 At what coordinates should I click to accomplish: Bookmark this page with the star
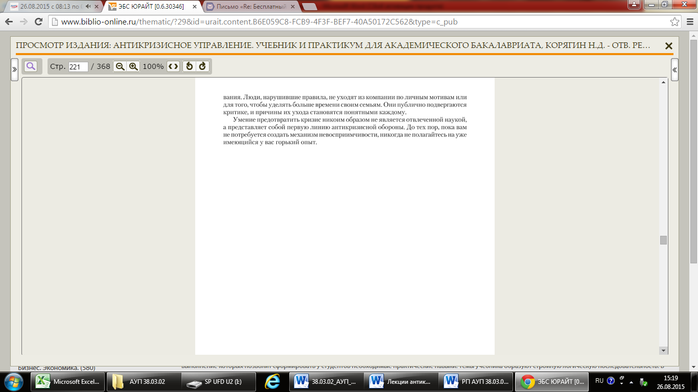tap(675, 22)
